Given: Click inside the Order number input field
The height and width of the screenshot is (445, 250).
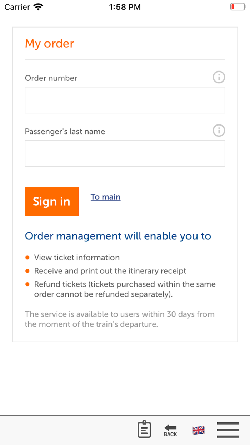Looking at the screenshot, I should click(x=125, y=100).
